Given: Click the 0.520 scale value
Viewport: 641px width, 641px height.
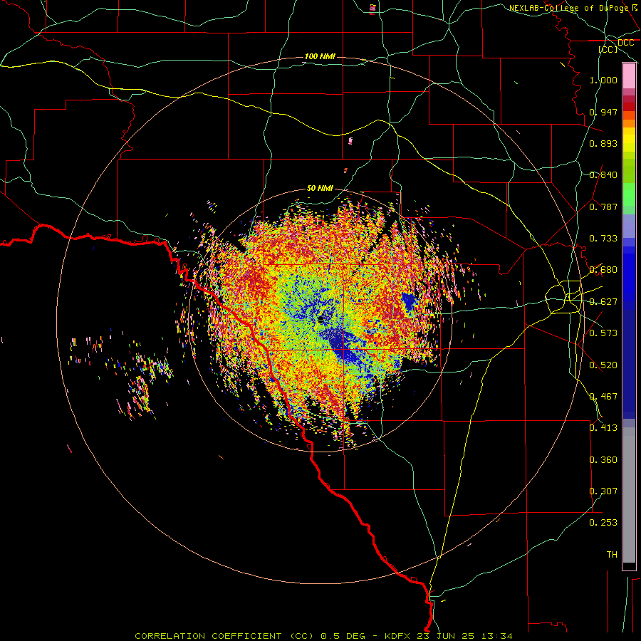Looking at the screenshot, I should click(603, 365).
